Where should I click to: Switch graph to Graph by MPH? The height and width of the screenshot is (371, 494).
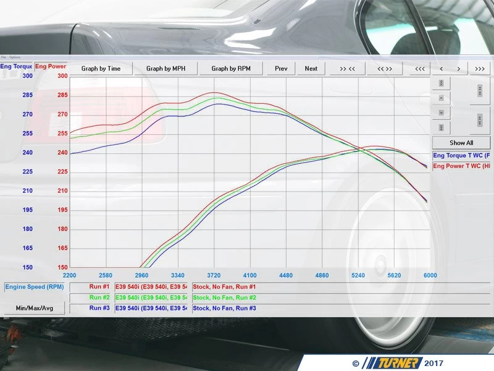pos(165,69)
